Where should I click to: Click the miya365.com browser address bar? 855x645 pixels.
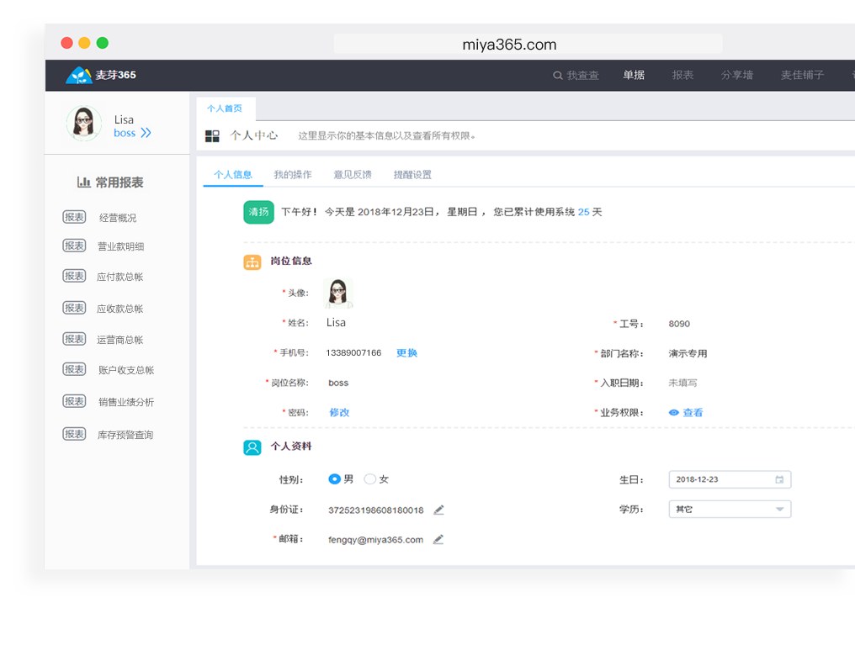[528, 44]
